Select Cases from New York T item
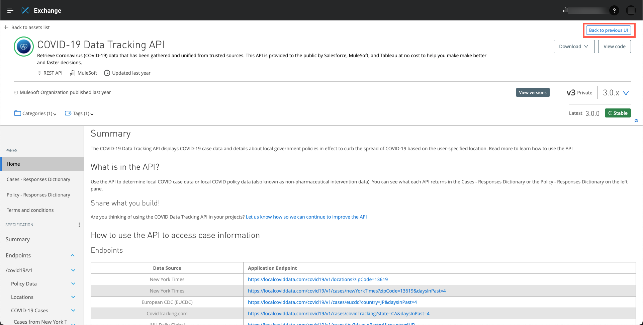The height and width of the screenshot is (325, 643). tap(40, 322)
